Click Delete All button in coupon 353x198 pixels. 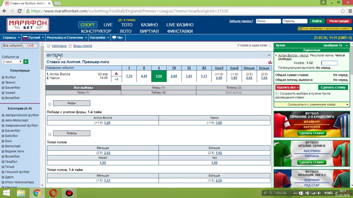287,87
